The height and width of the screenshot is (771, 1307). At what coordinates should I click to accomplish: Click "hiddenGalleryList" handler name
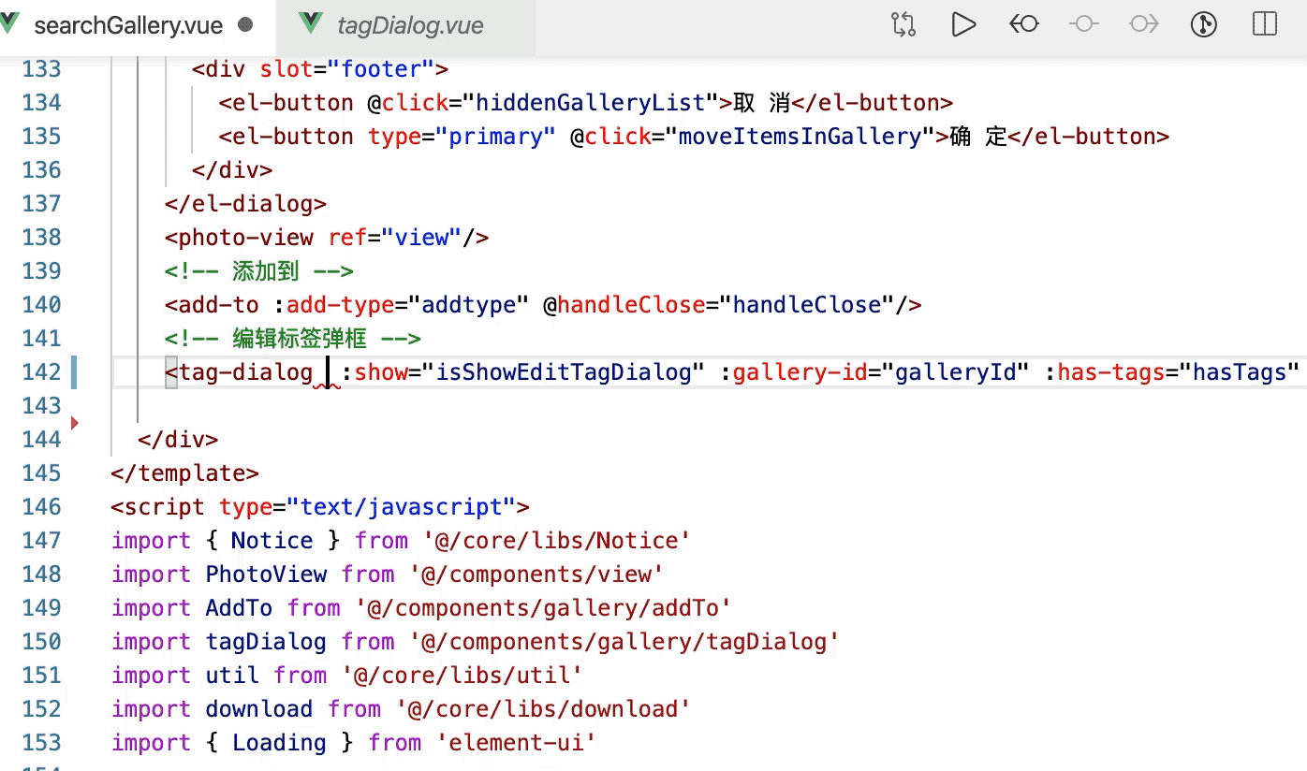[x=590, y=102]
